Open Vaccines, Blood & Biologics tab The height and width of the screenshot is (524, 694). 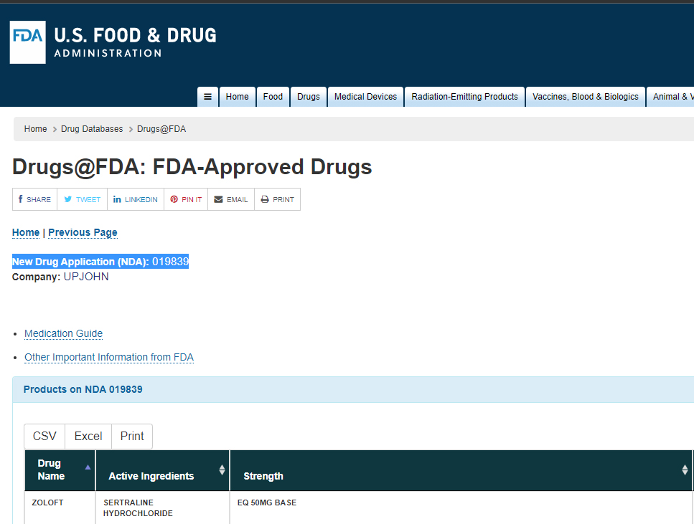tap(586, 97)
